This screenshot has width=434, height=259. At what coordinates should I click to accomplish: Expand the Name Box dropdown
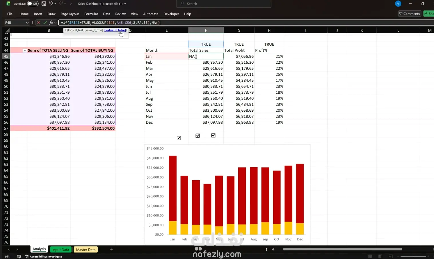click(x=27, y=23)
